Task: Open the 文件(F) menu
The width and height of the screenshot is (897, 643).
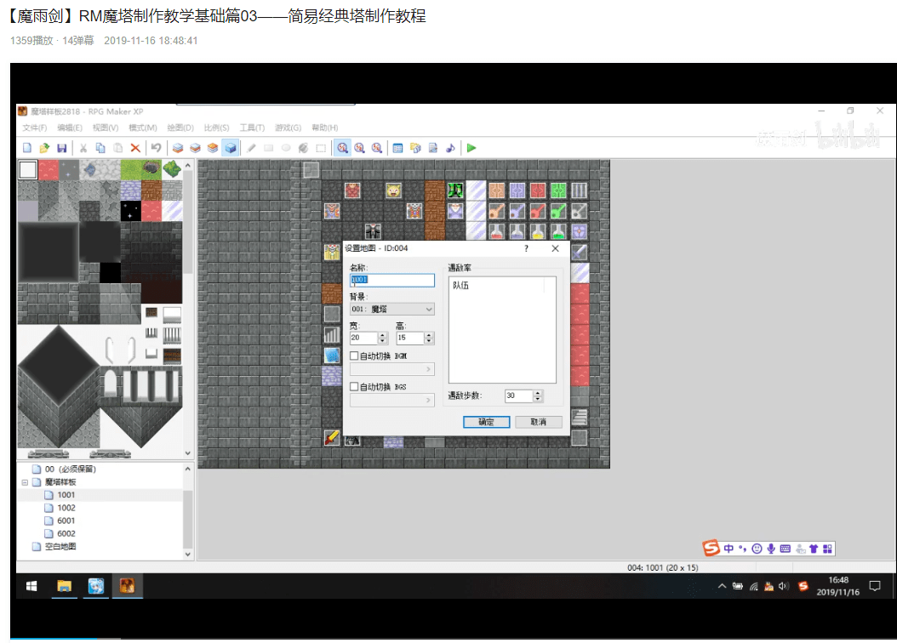Action: coord(34,128)
